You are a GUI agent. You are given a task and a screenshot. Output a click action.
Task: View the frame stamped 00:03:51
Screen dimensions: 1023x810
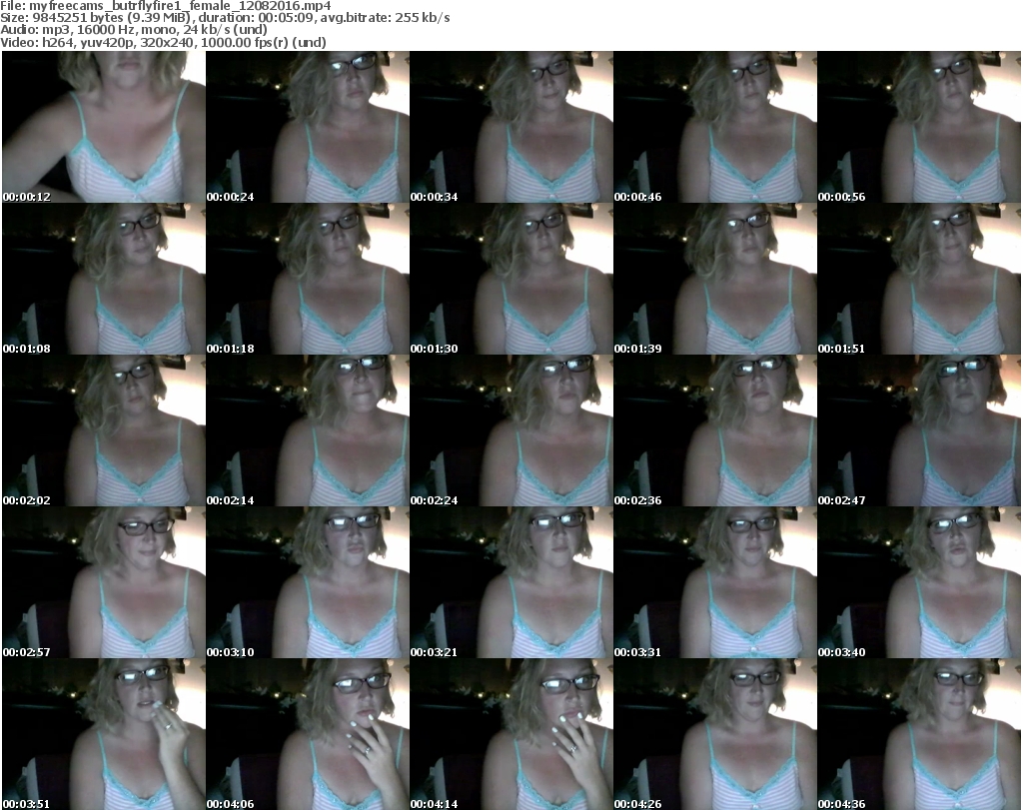[104, 734]
